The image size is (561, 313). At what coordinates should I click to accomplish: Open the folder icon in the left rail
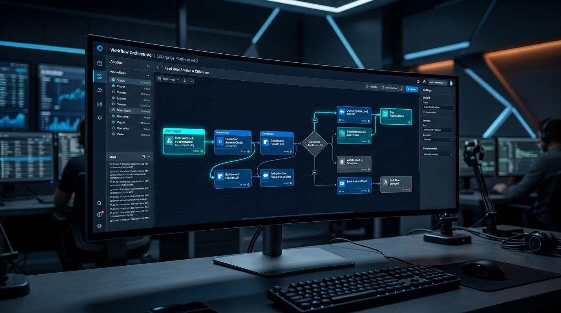pyautogui.click(x=100, y=63)
